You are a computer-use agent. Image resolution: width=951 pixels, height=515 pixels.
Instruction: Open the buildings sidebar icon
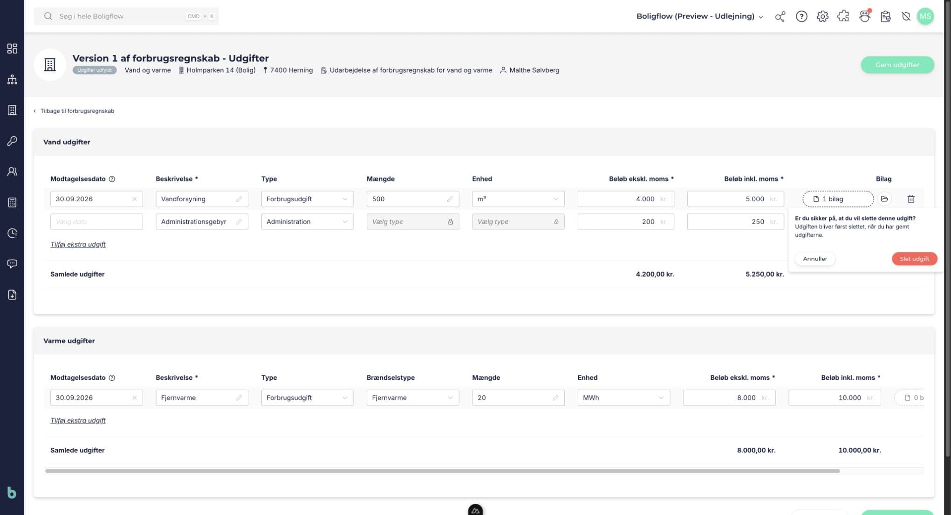coord(12,110)
